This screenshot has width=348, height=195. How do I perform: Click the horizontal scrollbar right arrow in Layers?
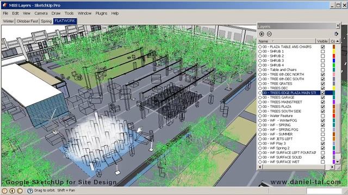332,167
